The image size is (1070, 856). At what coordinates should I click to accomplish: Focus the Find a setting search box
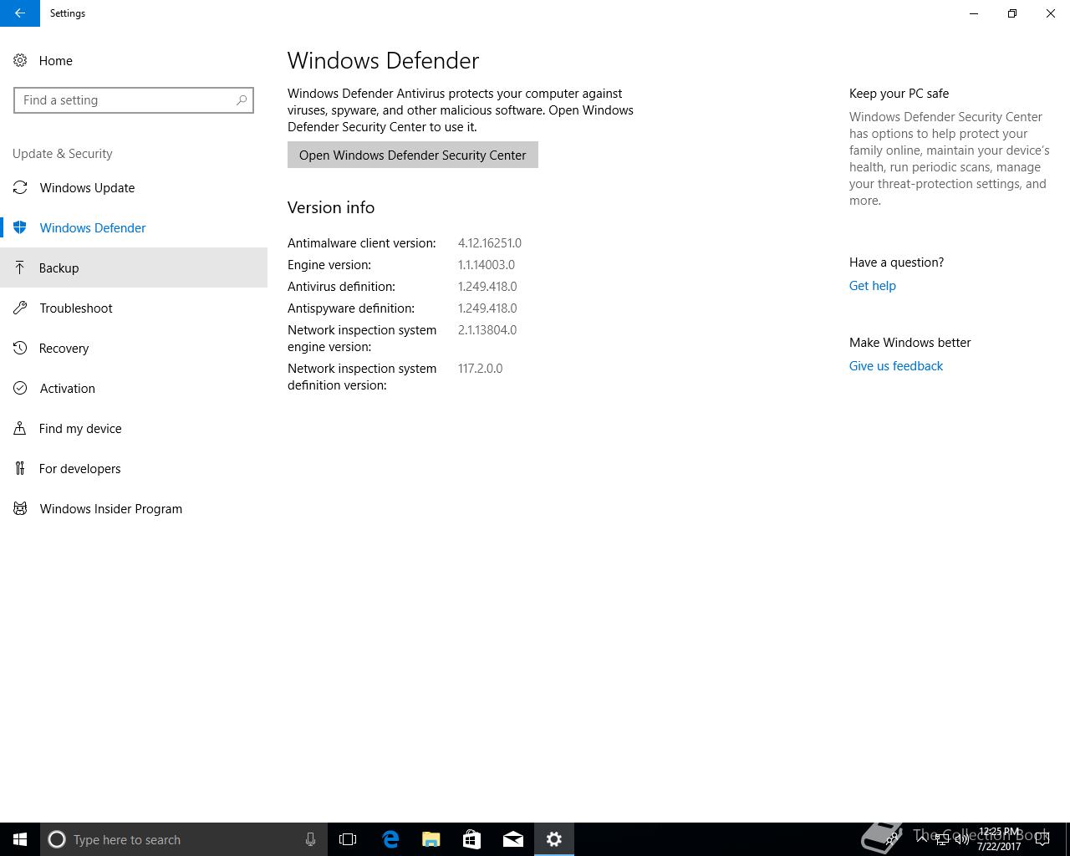coord(134,100)
